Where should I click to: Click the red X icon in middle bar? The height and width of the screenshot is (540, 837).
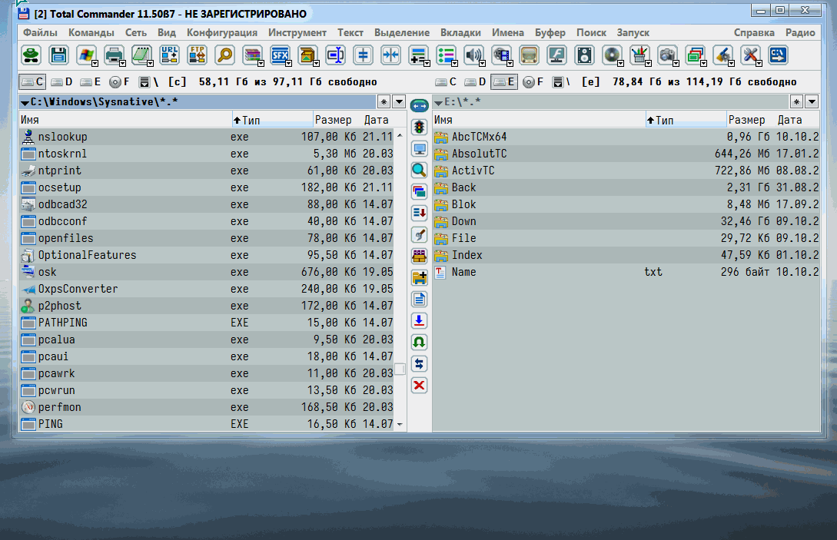click(419, 385)
